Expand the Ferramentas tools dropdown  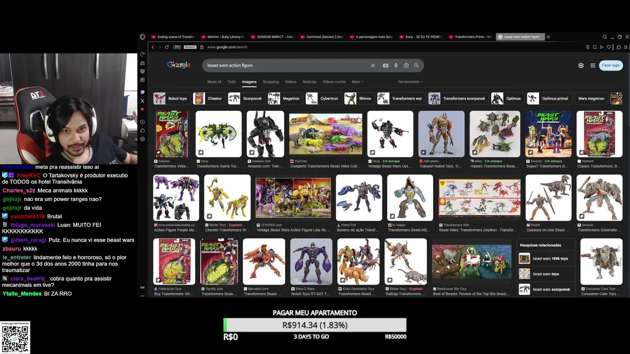coord(410,82)
